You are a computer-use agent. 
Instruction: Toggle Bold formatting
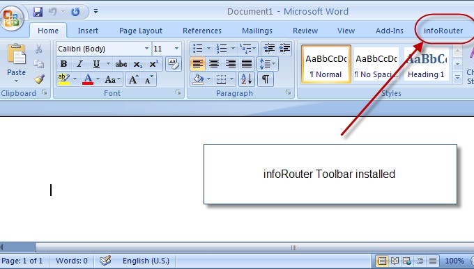coord(63,64)
